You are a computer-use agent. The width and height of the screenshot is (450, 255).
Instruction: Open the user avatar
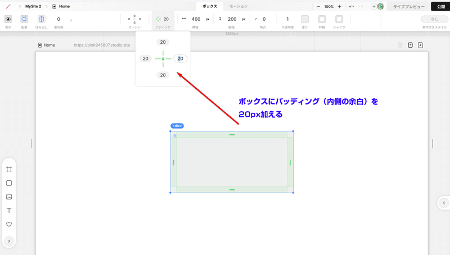pos(381,7)
